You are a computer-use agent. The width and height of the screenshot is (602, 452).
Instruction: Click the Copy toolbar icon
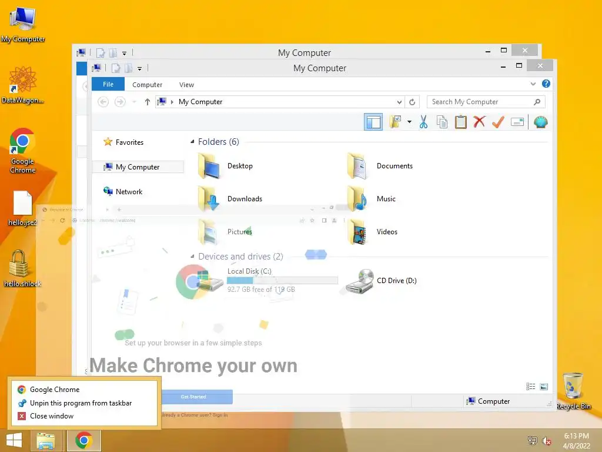[442, 122]
